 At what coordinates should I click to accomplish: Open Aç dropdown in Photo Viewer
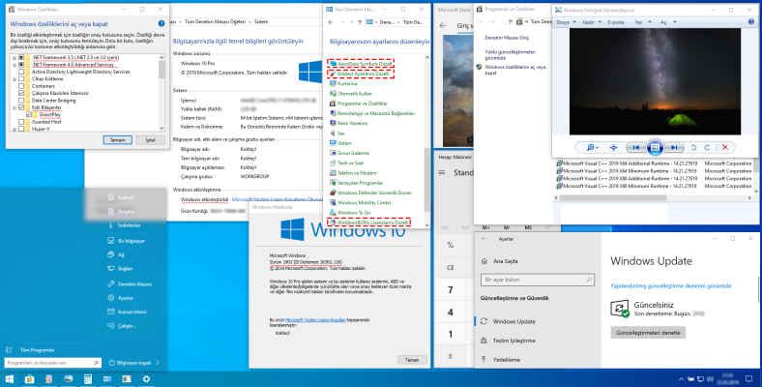668,22
